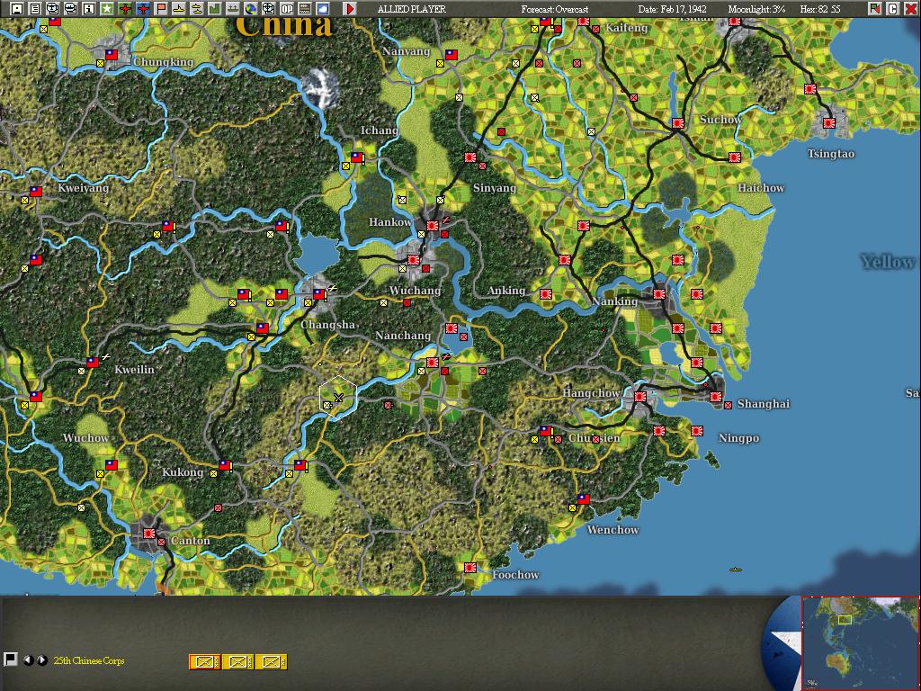The width and height of the screenshot is (921, 691).
Task: Click the unit in the highlighted hexagon
Action: pos(327,406)
